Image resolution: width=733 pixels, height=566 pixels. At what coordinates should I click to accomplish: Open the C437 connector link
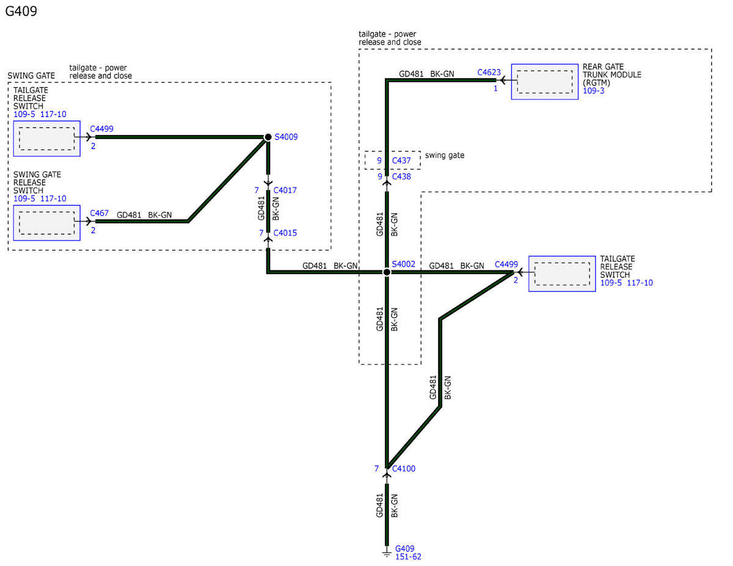tap(401, 161)
